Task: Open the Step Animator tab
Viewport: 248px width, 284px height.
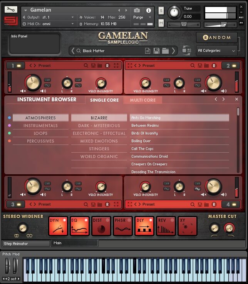Action: (x=26, y=244)
